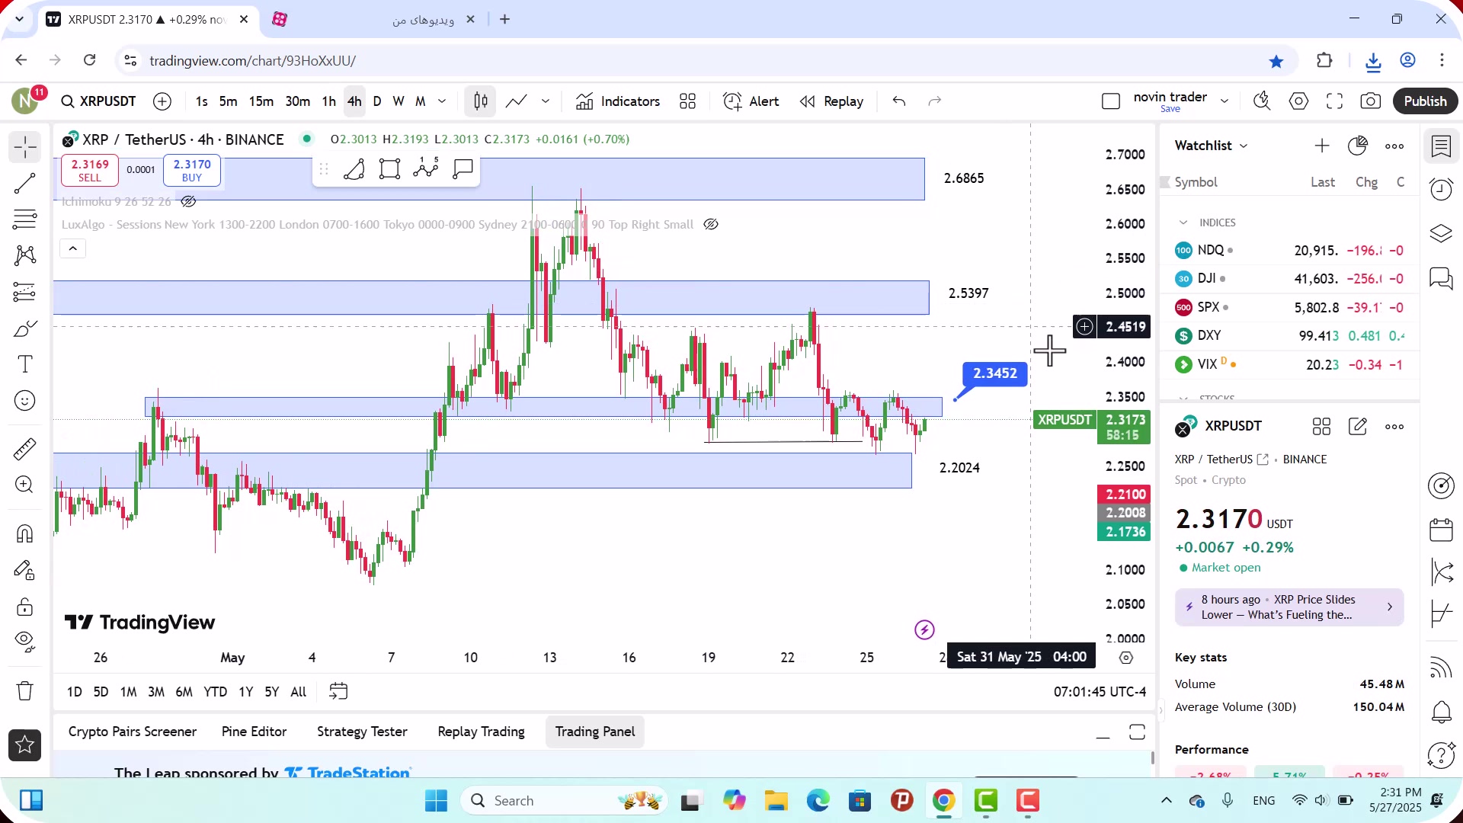The height and width of the screenshot is (823, 1463).
Task: Select the crosshair cursor tool
Action: click(x=24, y=147)
